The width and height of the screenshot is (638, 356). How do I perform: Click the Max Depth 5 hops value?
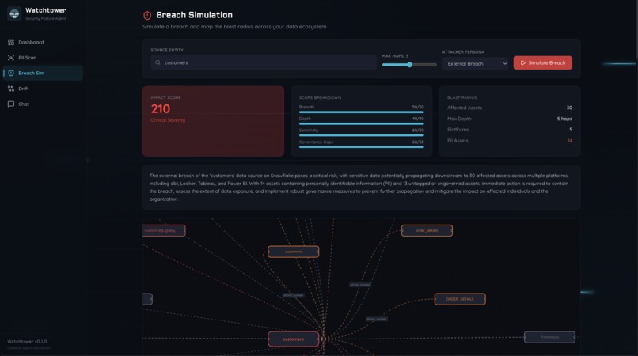(564, 119)
